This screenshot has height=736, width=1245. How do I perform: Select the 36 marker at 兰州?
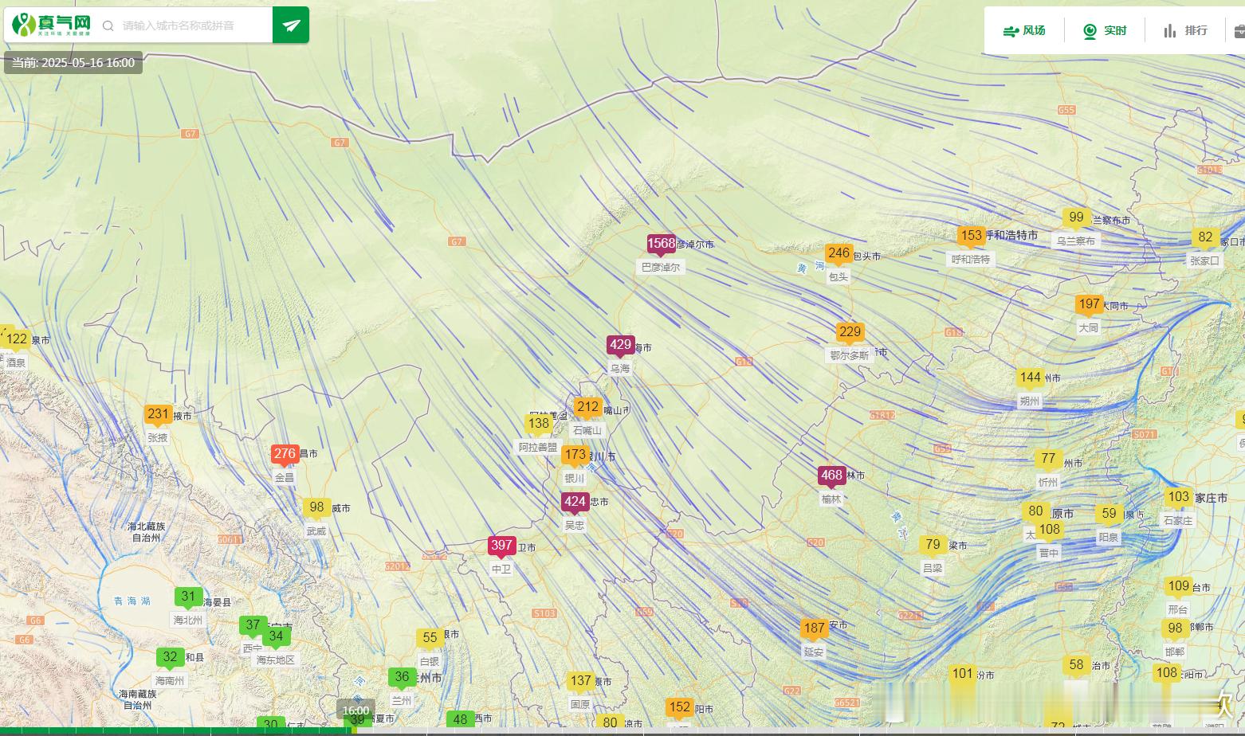pyautogui.click(x=402, y=677)
